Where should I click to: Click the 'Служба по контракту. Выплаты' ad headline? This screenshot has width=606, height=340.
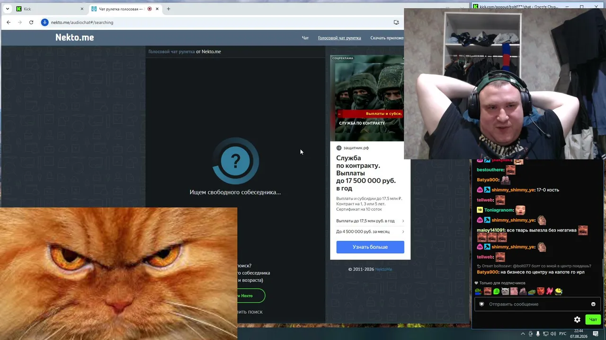click(x=365, y=173)
